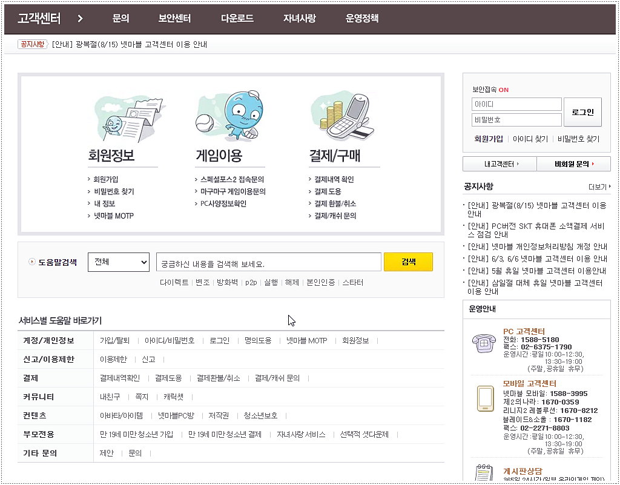Screen dimensions: 620x485
Task: Focus the 아이디 input field
Action: 516,104
